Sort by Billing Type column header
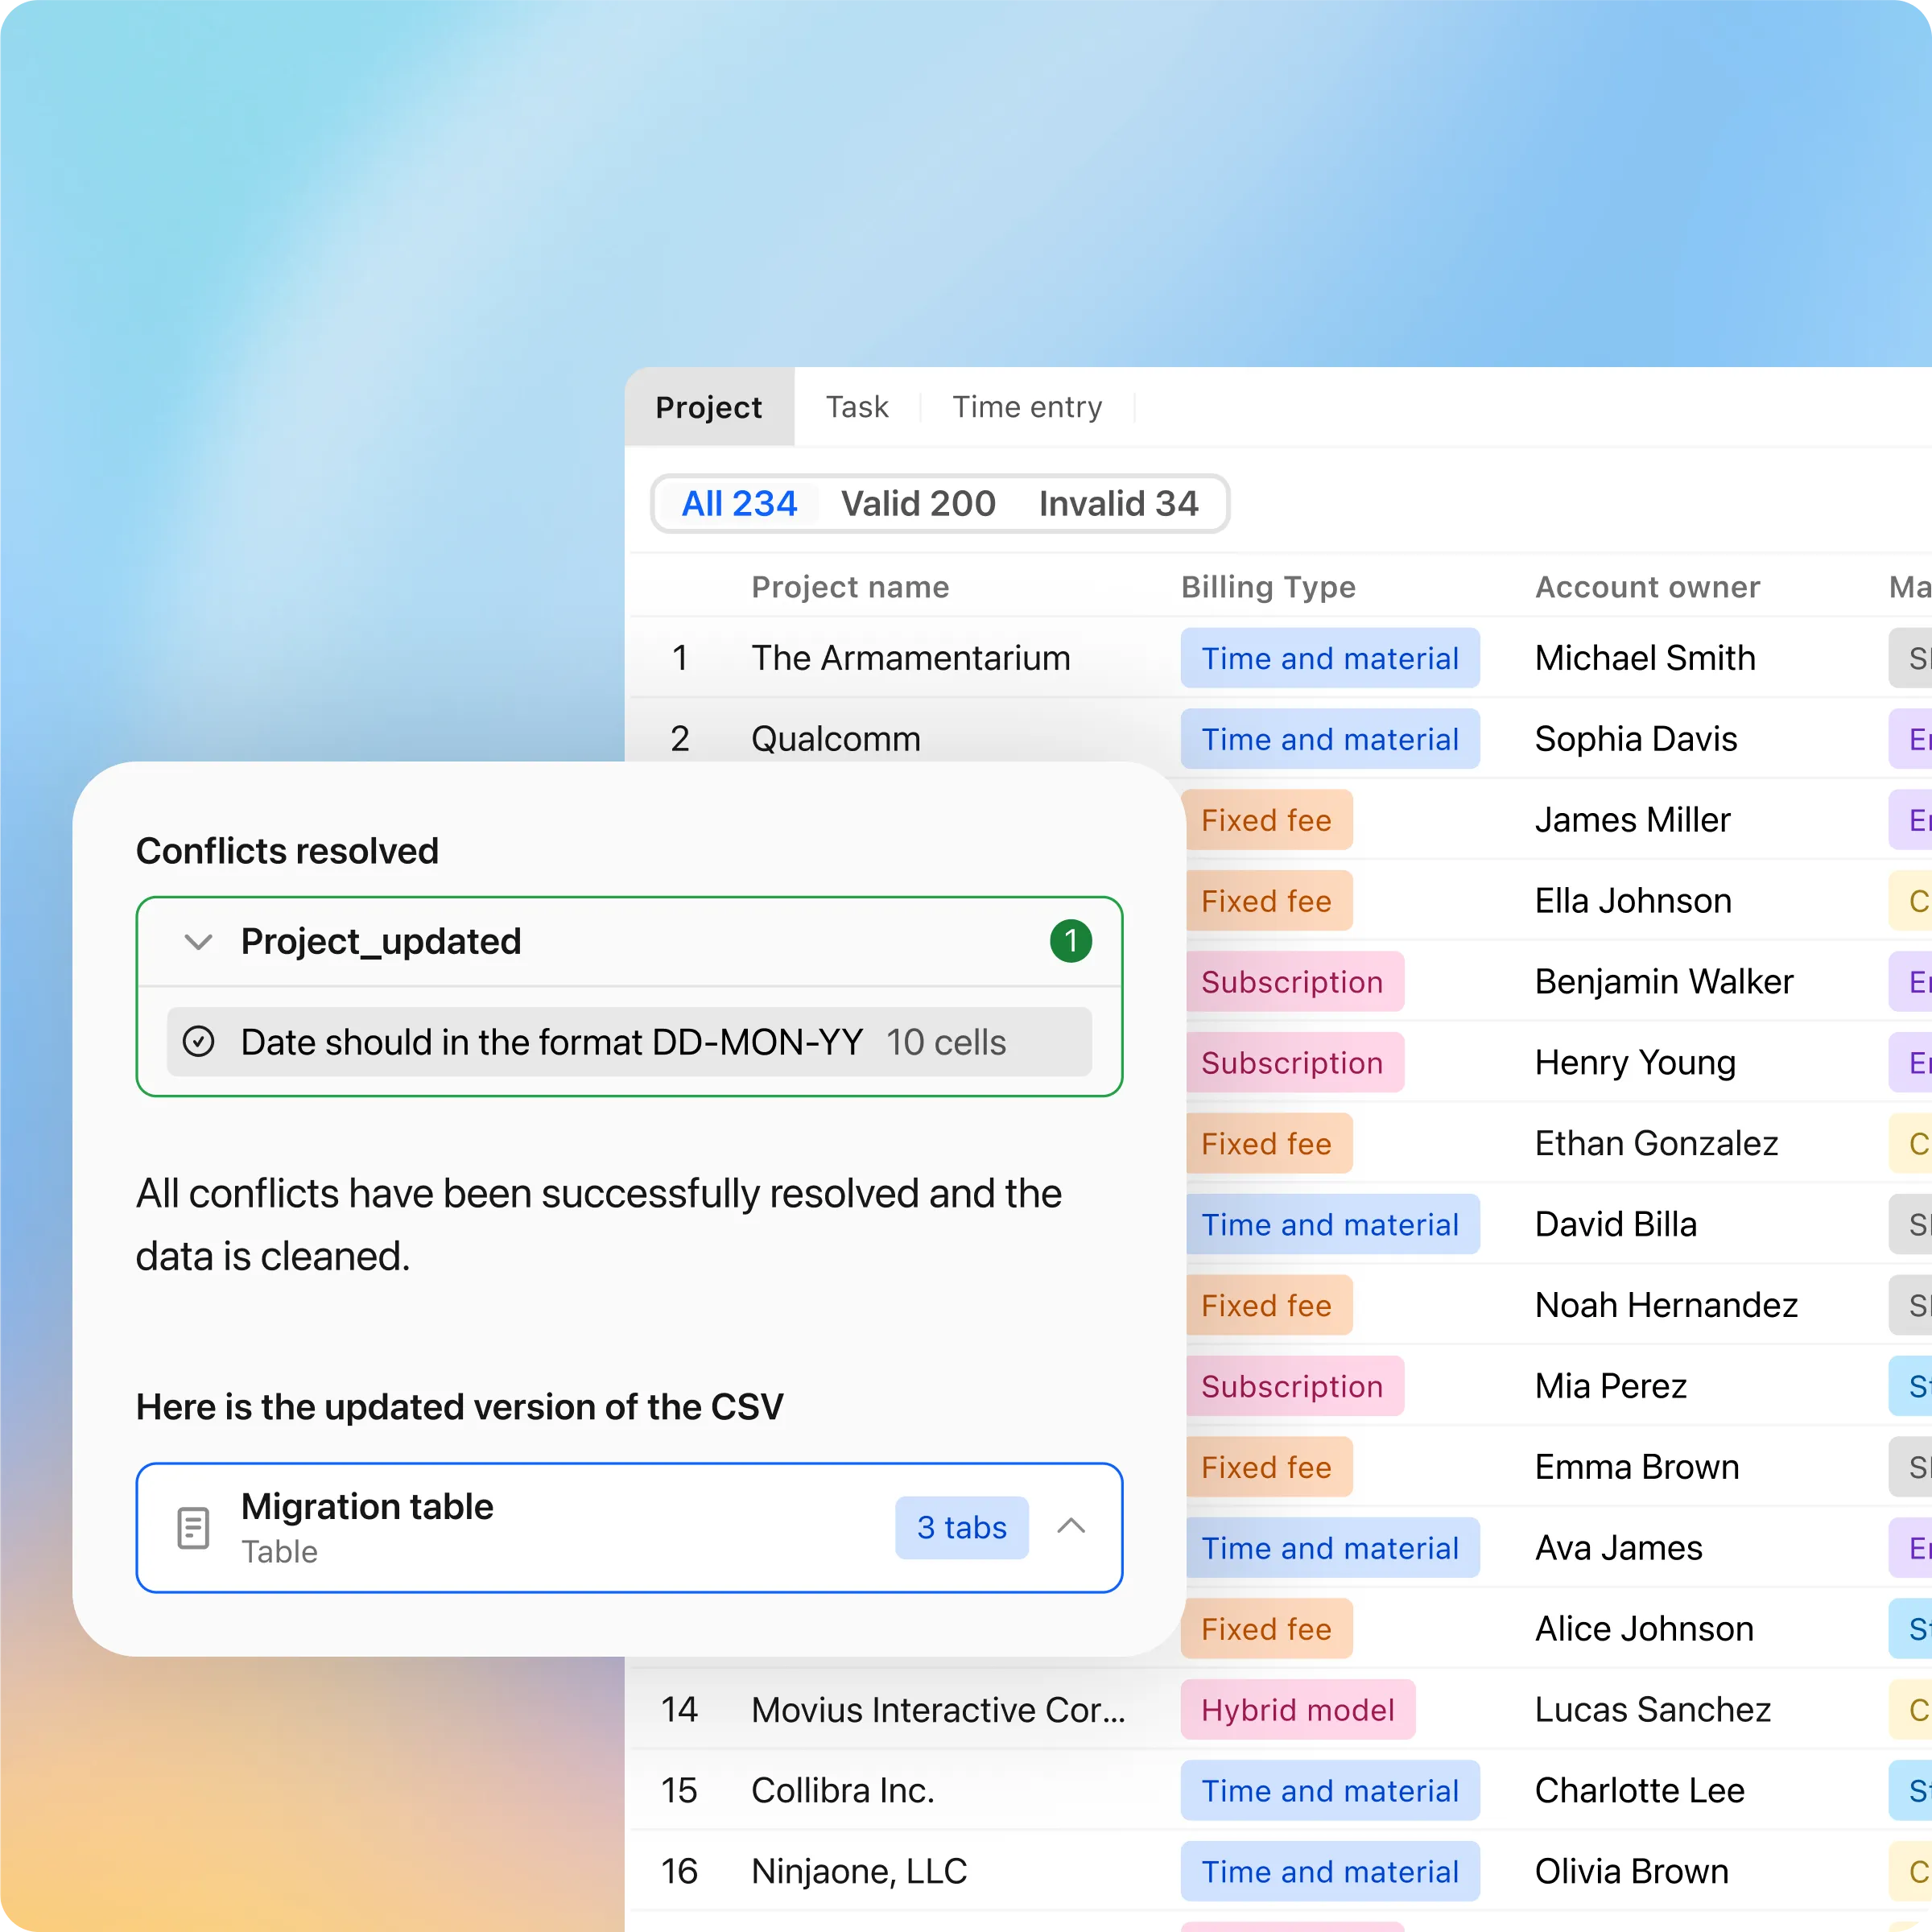 (1267, 587)
